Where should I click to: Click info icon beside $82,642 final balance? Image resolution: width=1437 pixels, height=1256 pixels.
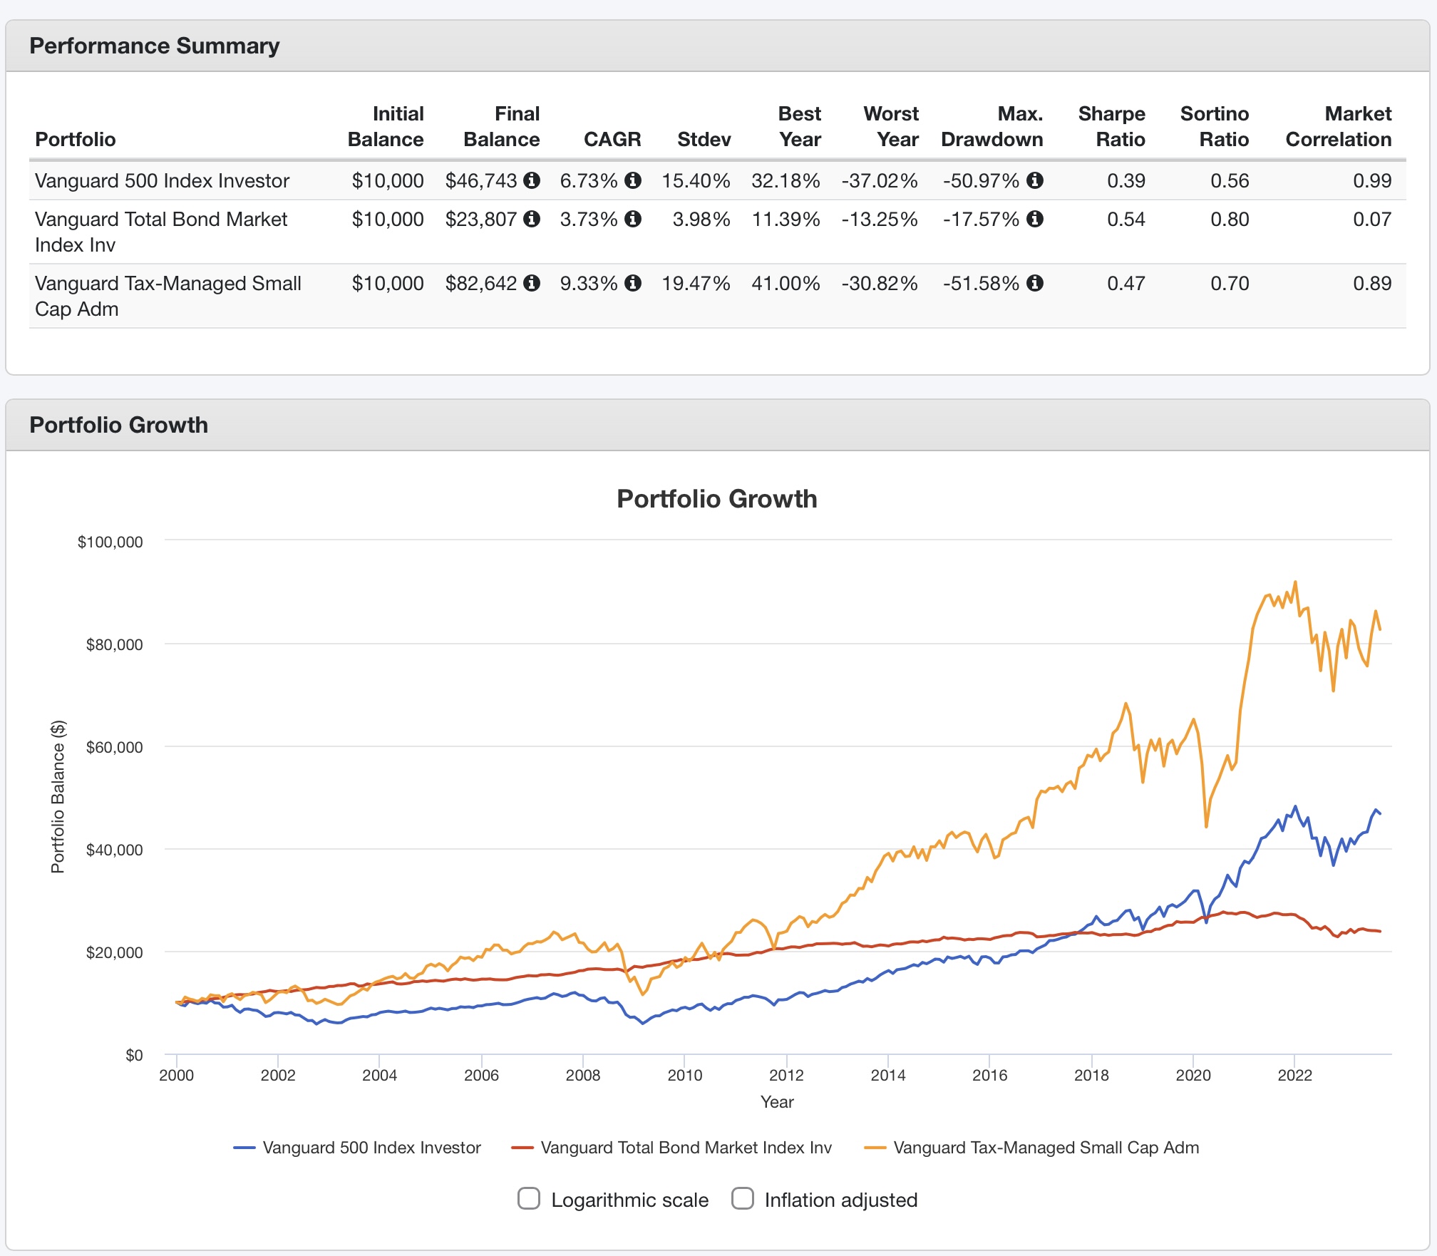(x=532, y=283)
